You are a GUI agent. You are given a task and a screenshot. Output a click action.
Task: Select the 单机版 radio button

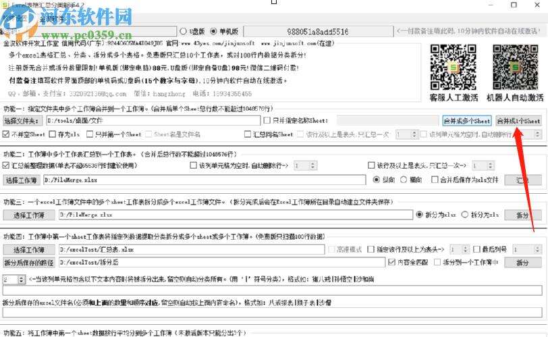(213, 32)
